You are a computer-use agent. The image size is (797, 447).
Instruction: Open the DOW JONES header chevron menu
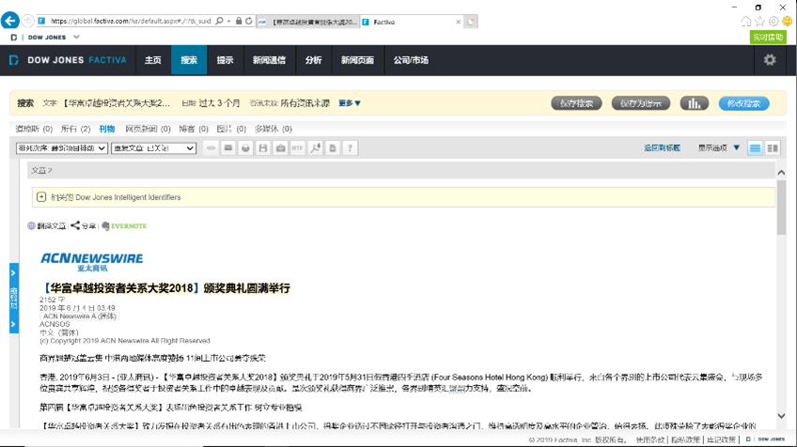pos(76,37)
